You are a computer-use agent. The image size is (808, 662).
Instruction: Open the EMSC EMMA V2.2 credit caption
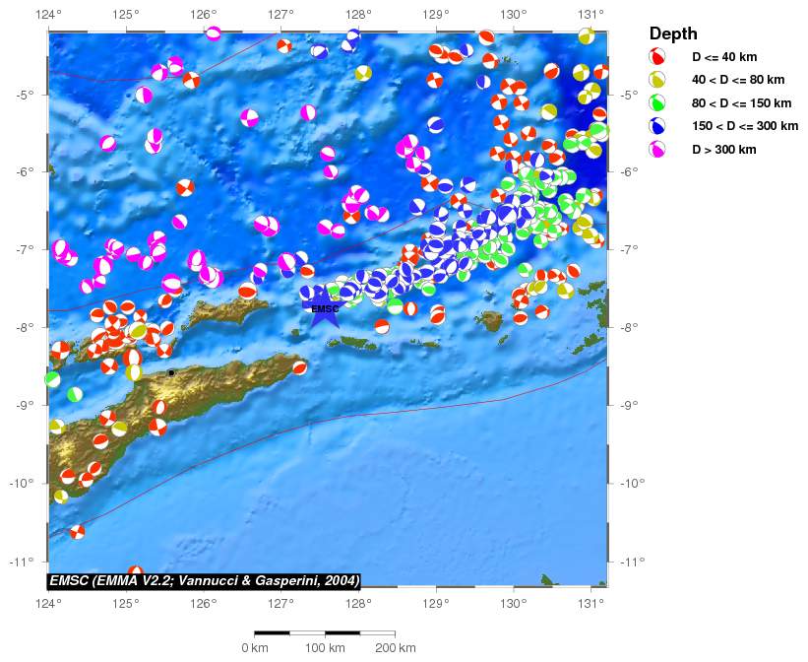pyautogui.click(x=204, y=580)
